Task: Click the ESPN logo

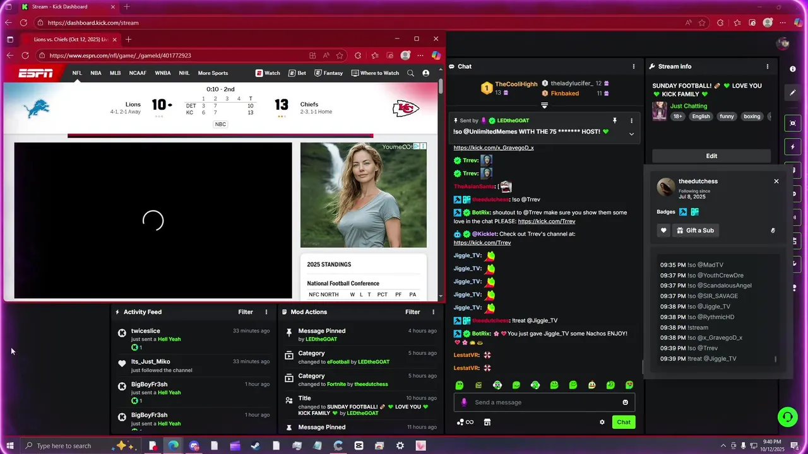Action: tap(35, 73)
